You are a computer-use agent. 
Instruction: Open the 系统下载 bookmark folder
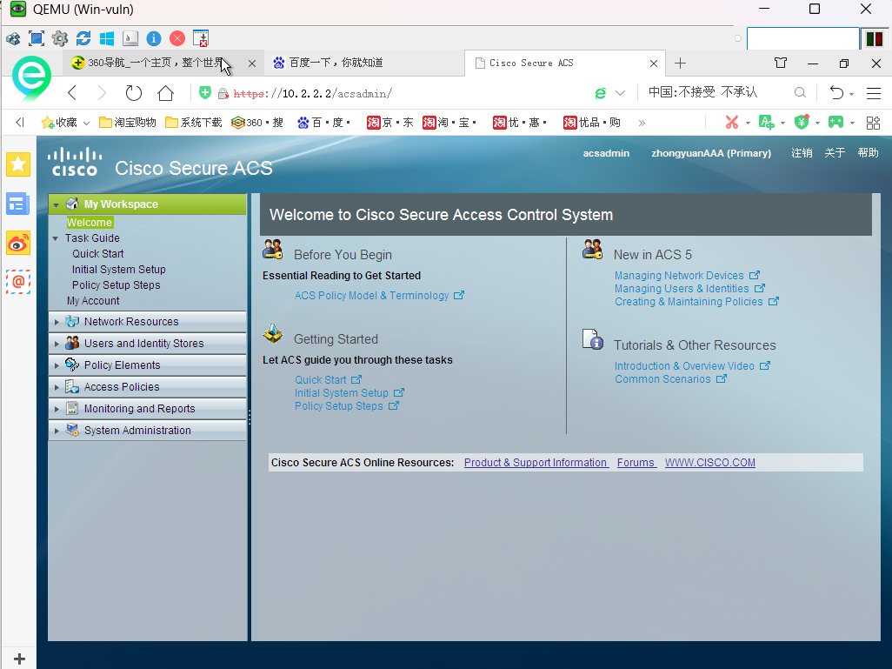pyautogui.click(x=193, y=123)
